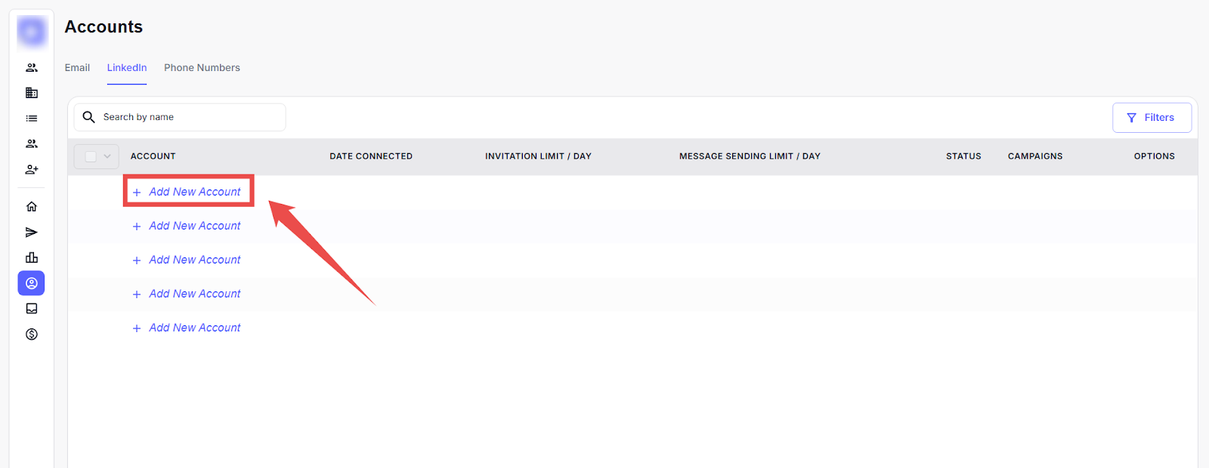Click the highlighted account circle sidebar icon
1209x468 pixels.
tap(32, 283)
